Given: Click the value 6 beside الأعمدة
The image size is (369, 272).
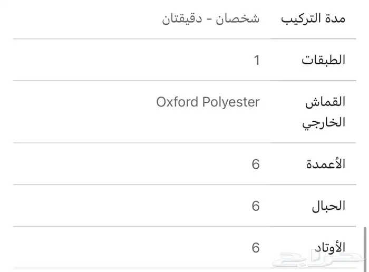Looking at the screenshot, I should 256,164.
